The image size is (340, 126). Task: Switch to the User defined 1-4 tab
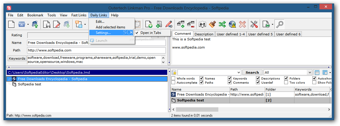[231, 34]
